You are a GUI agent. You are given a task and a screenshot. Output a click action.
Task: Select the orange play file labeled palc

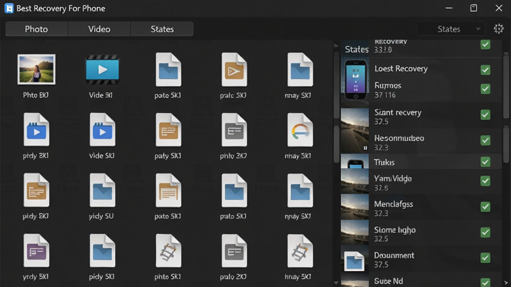234,70
